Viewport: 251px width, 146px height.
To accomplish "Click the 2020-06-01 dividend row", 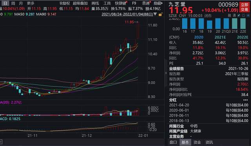I will tap(209, 110).
